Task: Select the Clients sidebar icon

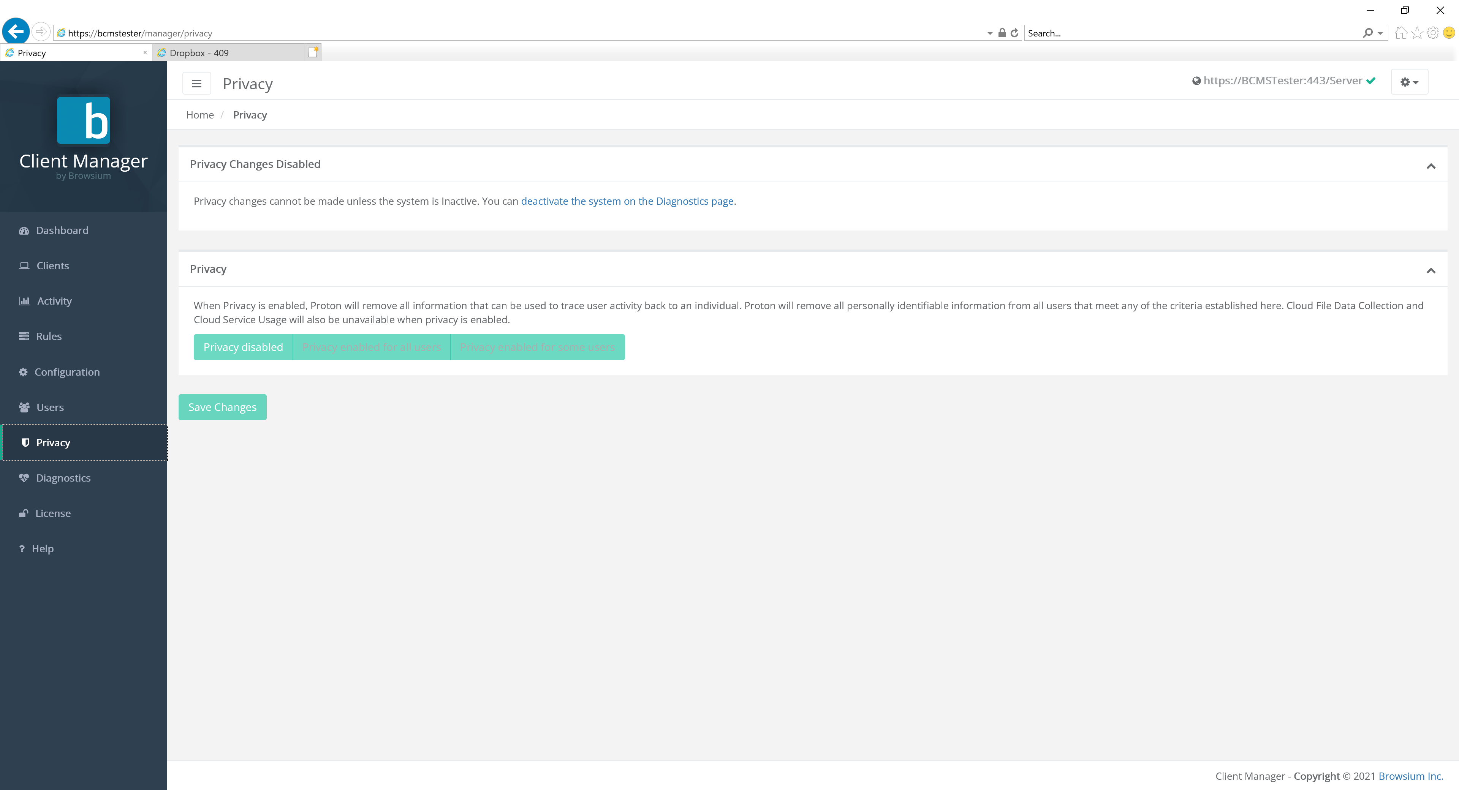Action: point(24,265)
